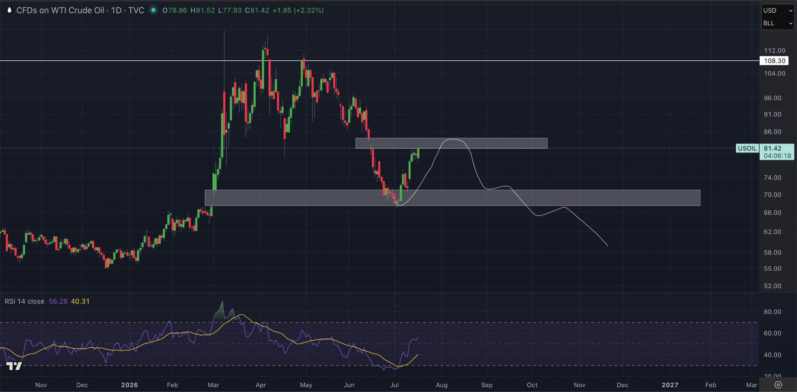Click the current price label 81.42 on axis
The image size is (797, 392).
772,148
